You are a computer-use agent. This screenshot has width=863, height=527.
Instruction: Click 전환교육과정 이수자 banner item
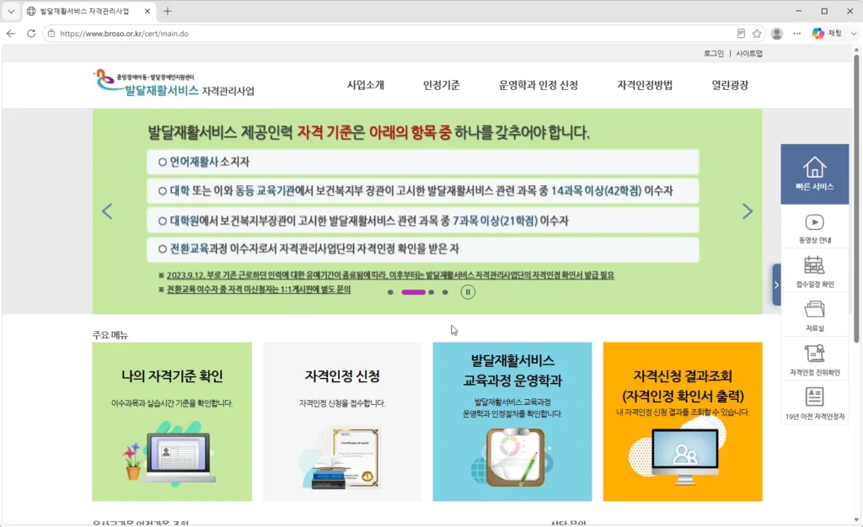pos(423,249)
